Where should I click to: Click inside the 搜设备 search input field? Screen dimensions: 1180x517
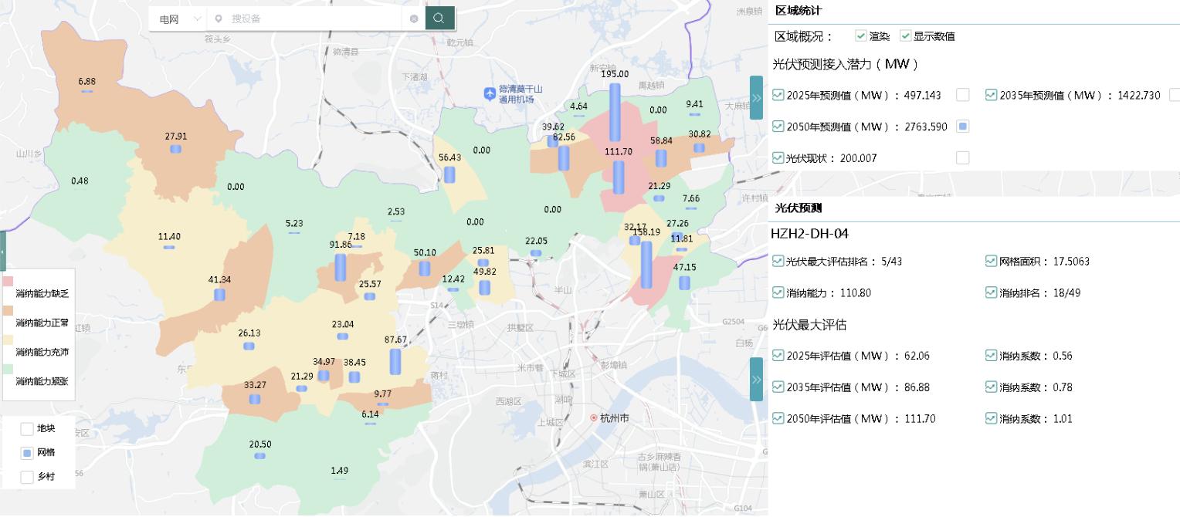(x=309, y=17)
